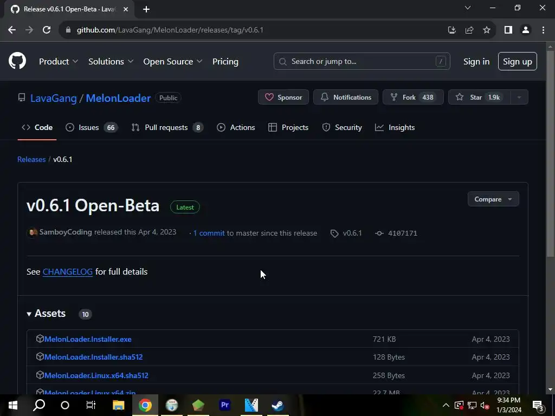
Task: Focus the Search or jump to field
Action: point(362,61)
